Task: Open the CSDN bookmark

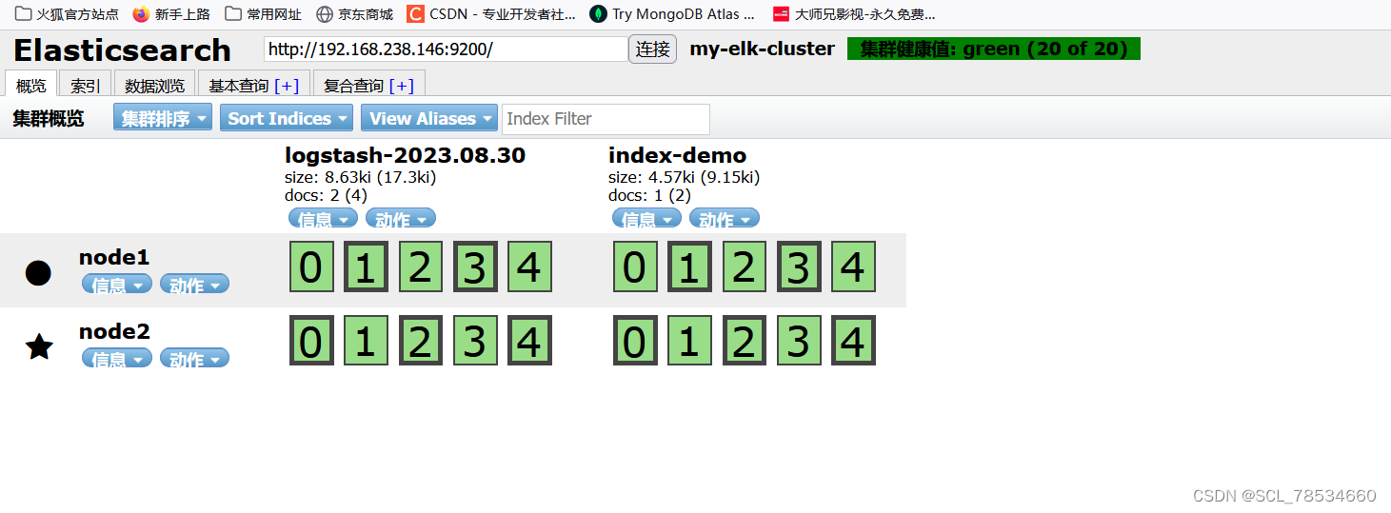Action: (x=491, y=14)
